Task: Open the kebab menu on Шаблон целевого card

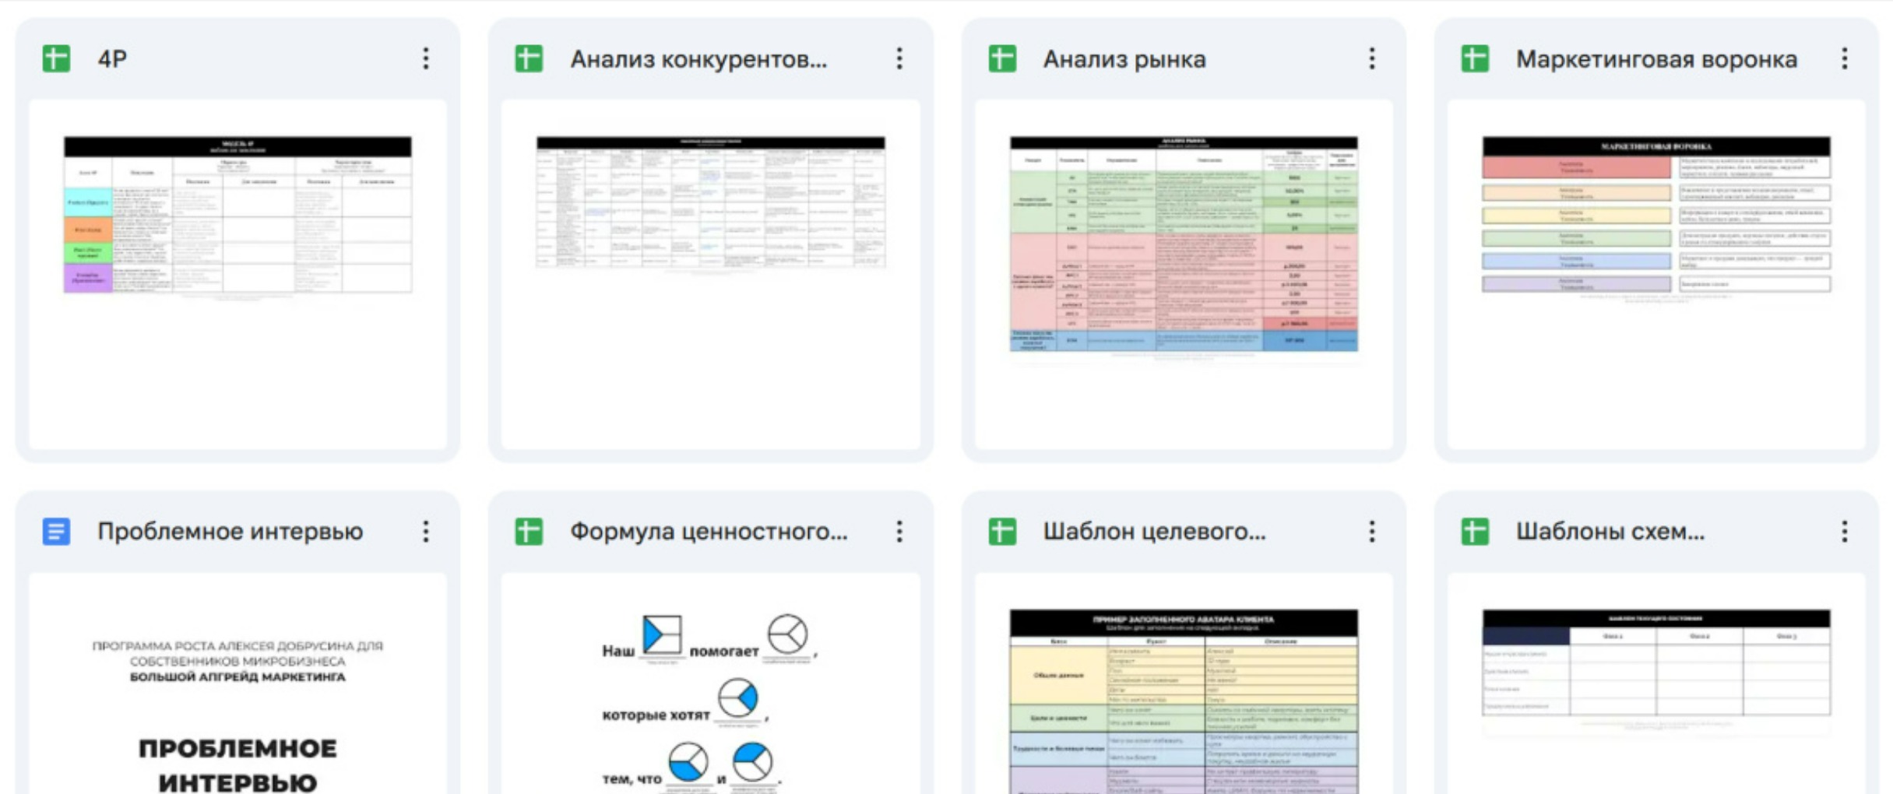Action: [x=1372, y=532]
